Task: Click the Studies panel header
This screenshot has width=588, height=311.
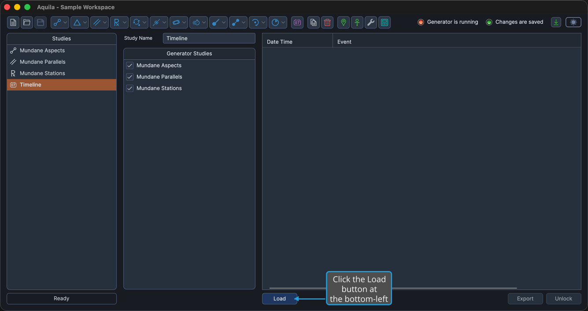Action: pos(62,39)
